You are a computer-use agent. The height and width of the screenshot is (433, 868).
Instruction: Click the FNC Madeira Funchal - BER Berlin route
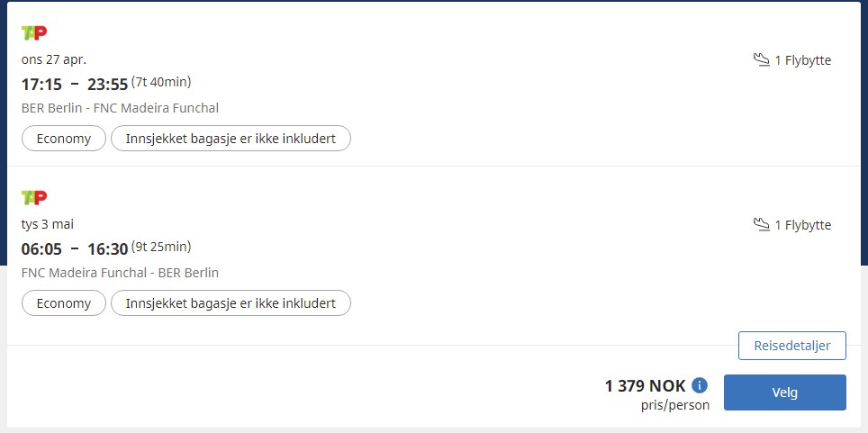tap(120, 273)
